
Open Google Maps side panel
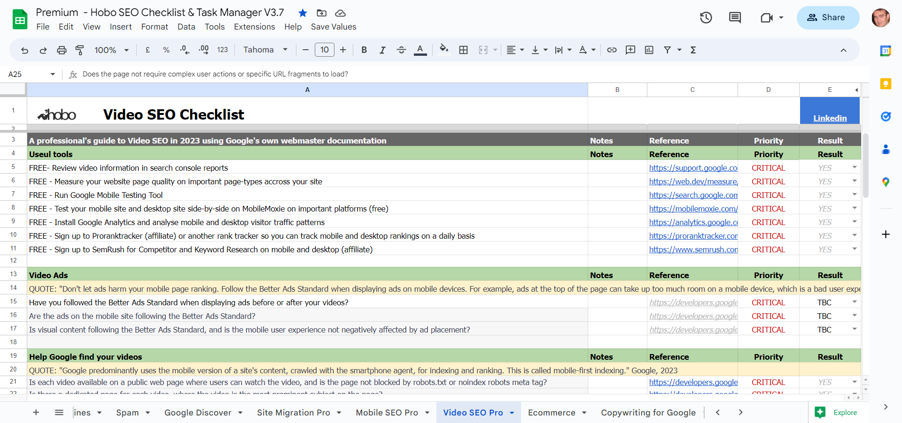[886, 182]
